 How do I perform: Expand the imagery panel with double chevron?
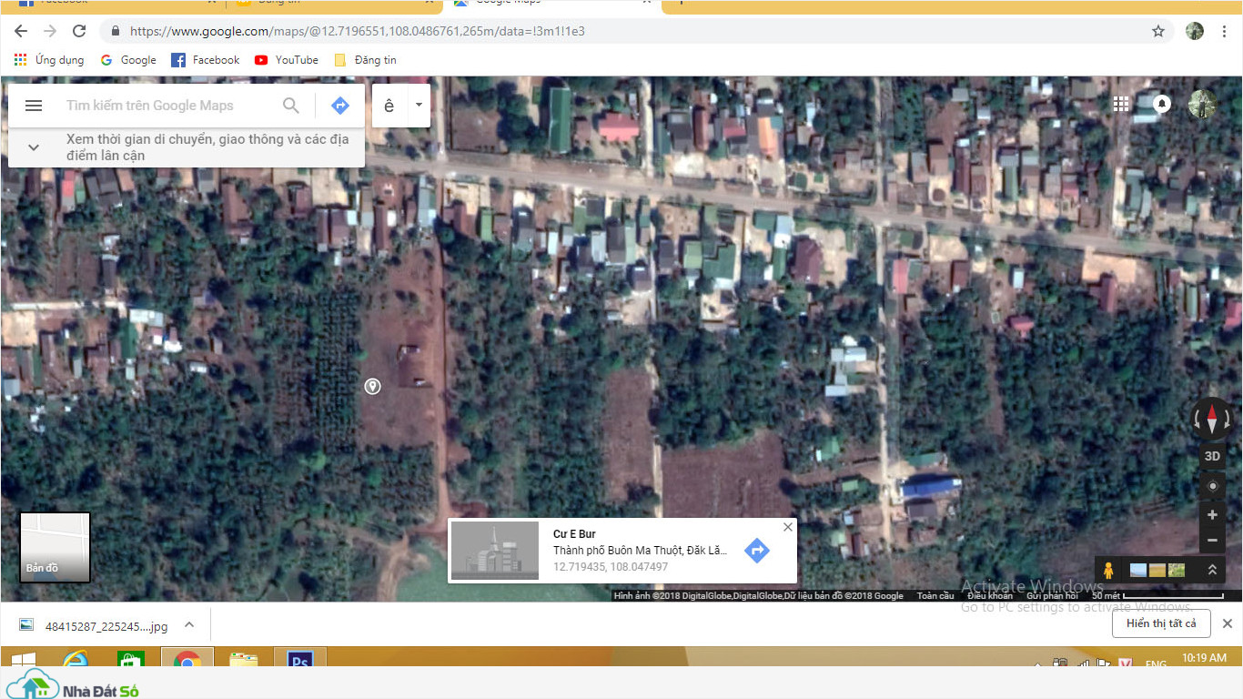click(x=1212, y=571)
